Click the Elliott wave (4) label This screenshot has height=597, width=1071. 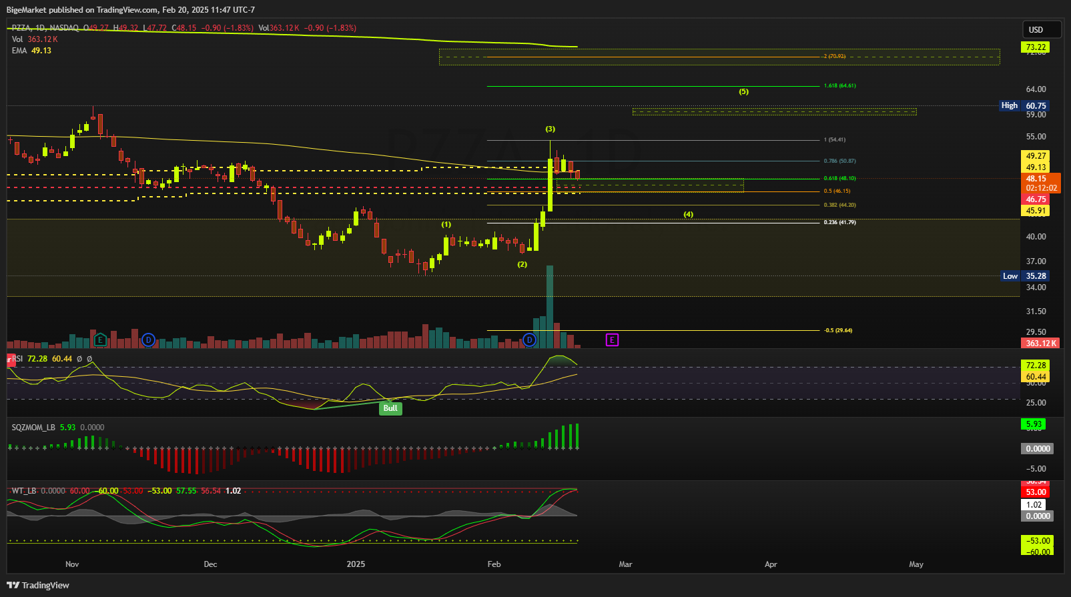coord(688,215)
